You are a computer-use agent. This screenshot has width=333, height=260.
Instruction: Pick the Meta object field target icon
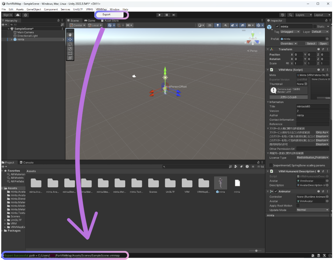(327, 75)
